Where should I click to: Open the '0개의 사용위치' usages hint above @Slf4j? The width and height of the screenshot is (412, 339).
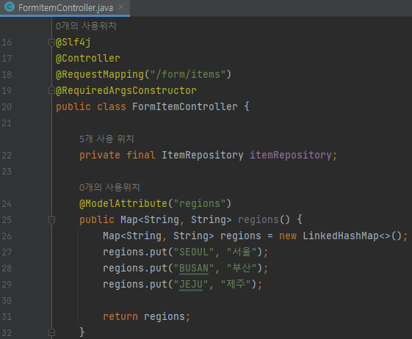coord(86,26)
